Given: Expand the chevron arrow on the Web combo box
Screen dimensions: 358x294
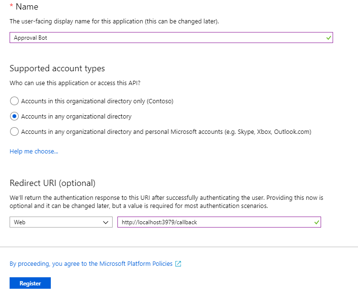Looking at the screenshot, I should coord(106,222).
